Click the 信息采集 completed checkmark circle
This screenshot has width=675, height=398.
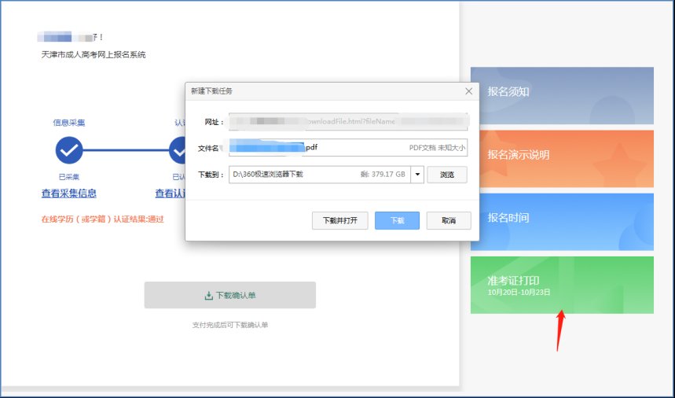[69, 149]
